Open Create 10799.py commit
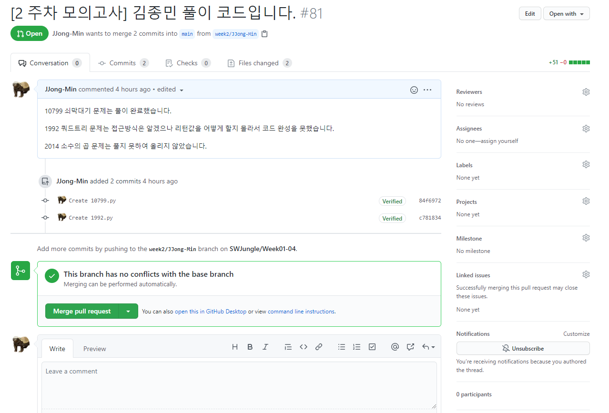 [x=92, y=201]
